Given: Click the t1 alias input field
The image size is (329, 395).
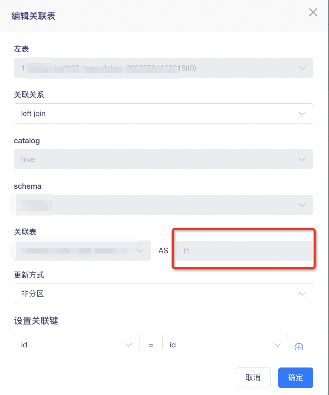Looking at the screenshot, I should 244,251.
